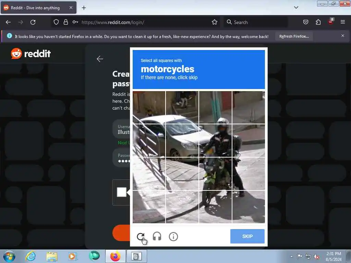Reload the Reddit page
This screenshot has width=351, height=263.
click(33, 22)
